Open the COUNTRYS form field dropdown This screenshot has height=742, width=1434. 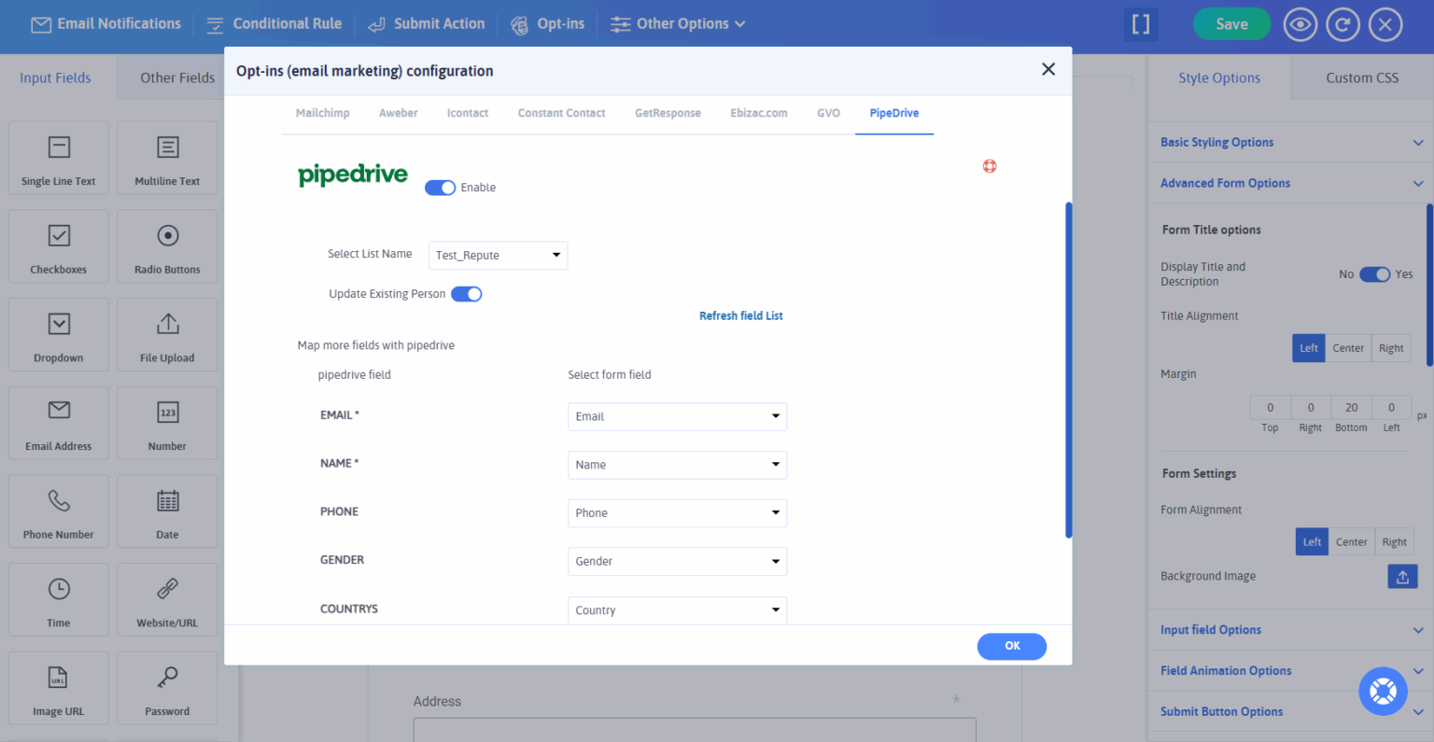[677, 609]
